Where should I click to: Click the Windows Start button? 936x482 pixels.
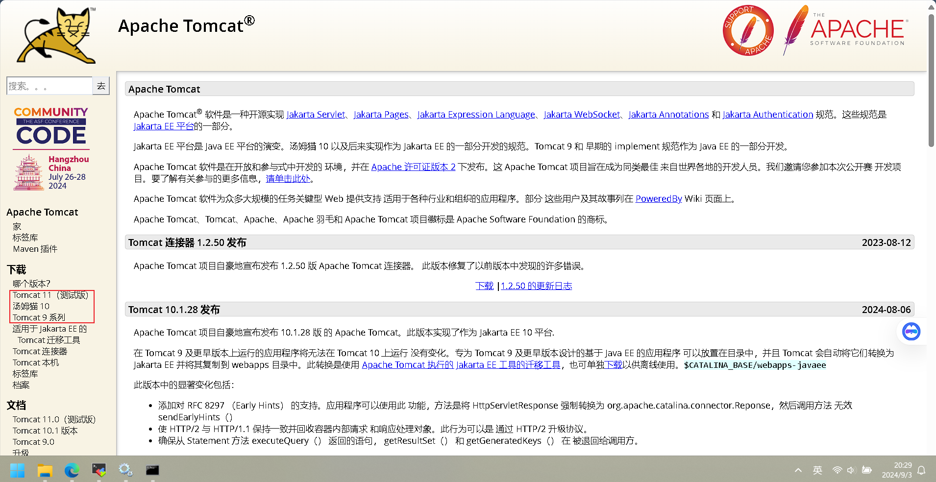[18, 470]
